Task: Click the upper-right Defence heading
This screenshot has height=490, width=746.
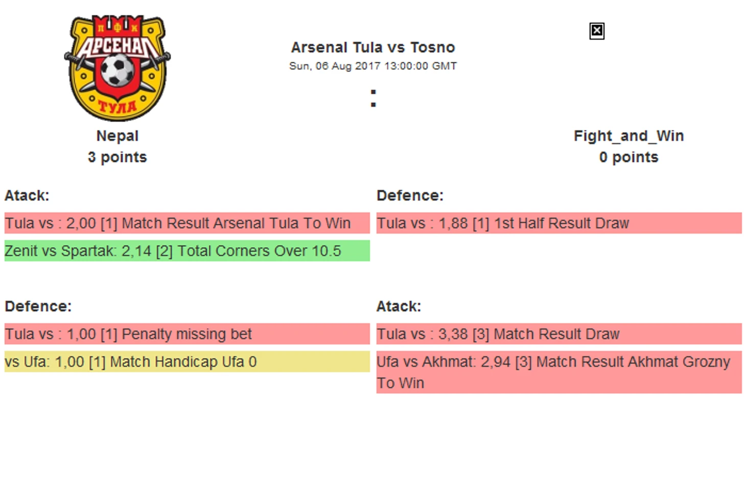Action: point(410,196)
